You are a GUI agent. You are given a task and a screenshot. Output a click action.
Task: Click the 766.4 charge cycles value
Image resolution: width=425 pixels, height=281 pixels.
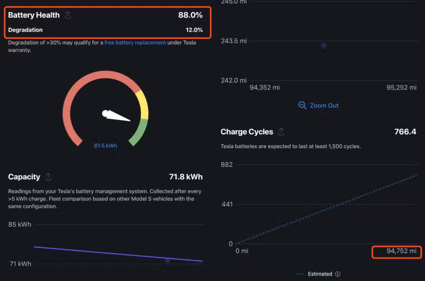pyautogui.click(x=405, y=132)
